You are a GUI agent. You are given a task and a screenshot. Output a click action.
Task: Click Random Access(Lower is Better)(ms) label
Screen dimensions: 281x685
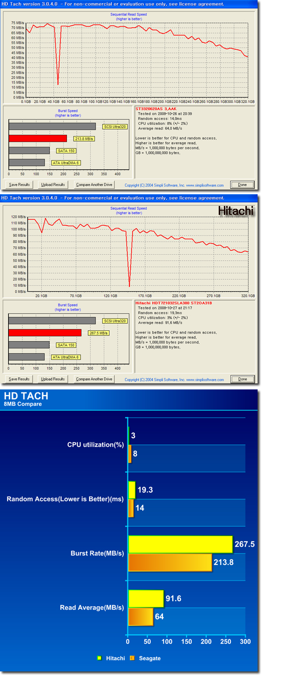click(65, 499)
